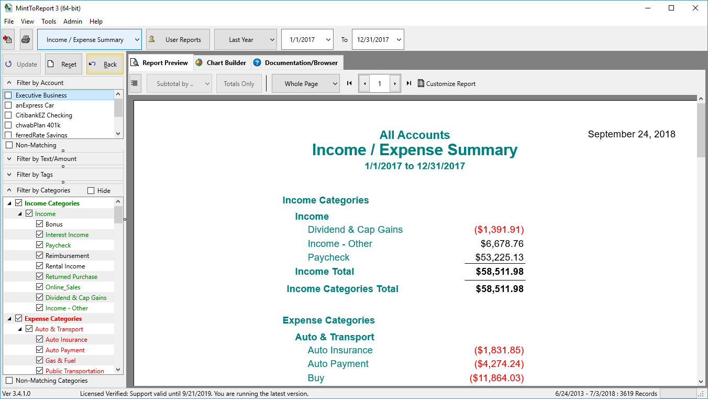This screenshot has width=708, height=399.
Task: Open the View menu
Action: [27, 21]
